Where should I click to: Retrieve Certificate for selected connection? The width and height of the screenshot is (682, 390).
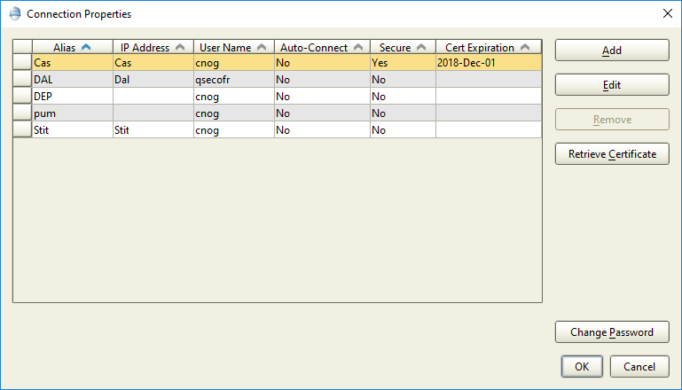(x=611, y=154)
